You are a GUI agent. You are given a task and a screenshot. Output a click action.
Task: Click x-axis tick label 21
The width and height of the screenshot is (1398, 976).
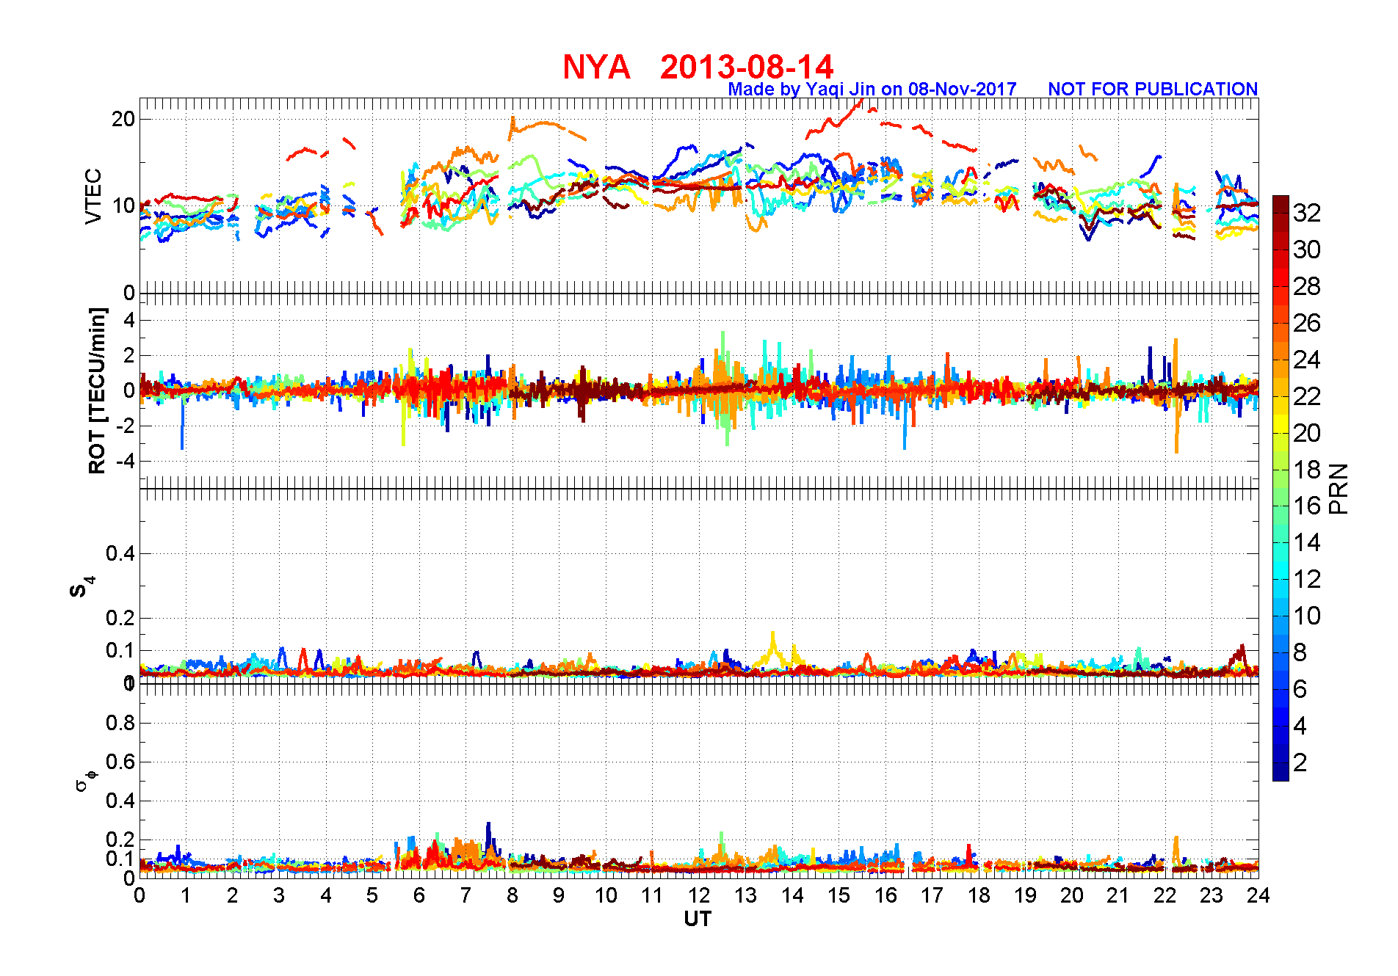click(x=1118, y=895)
